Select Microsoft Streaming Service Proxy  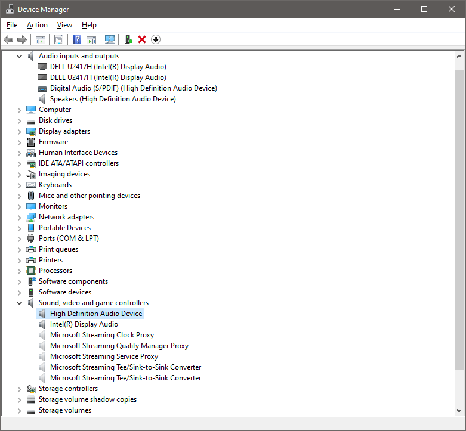coord(104,356)
